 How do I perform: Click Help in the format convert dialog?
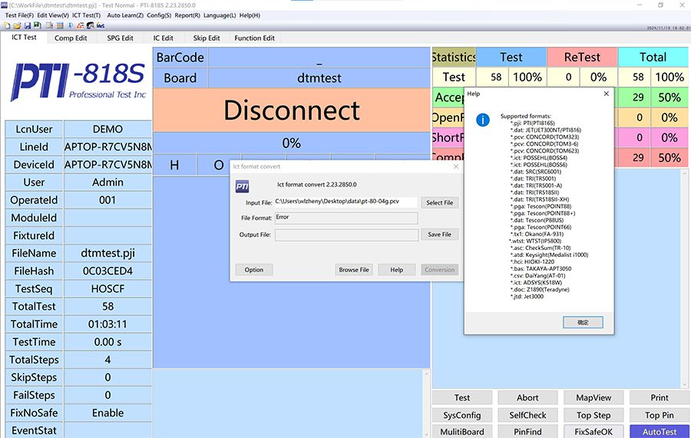pyautogui.click(x=397, y=270)
